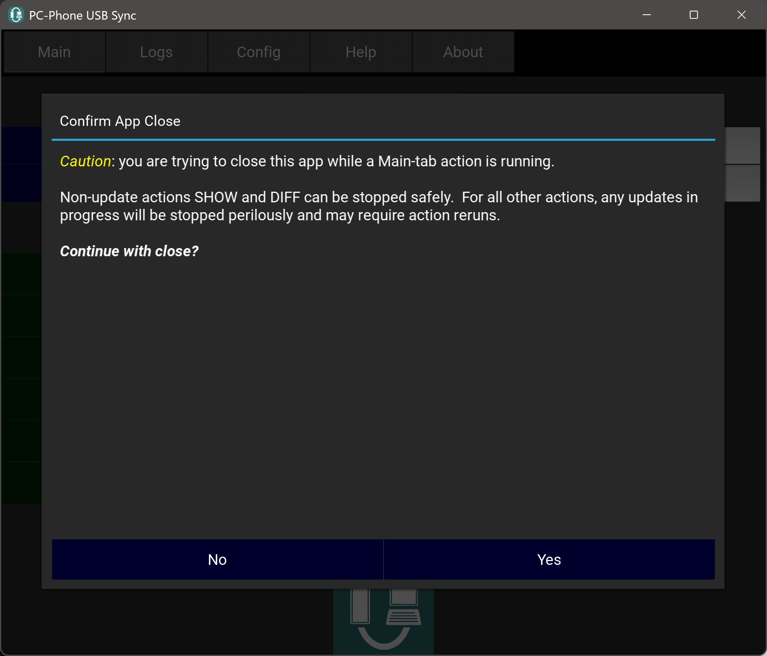Image resolution: width=767 pixels, height=656 pixels.
Task: Close the window with the X button
Action: click(741, 15)
